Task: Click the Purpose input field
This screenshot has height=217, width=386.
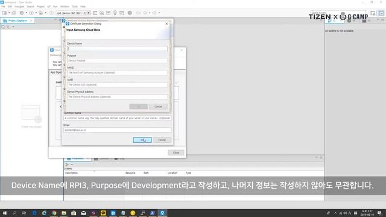Action: pyautogui.click(x=118, y=60)
